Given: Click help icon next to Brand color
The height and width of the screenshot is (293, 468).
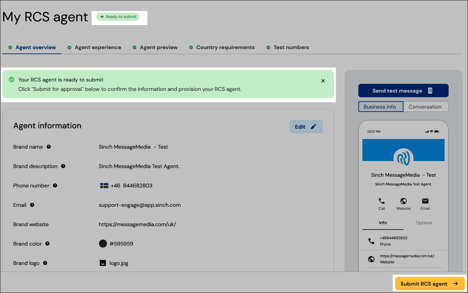Looking at the screenshot, I should pyautogui.click(x=47, y=244).
